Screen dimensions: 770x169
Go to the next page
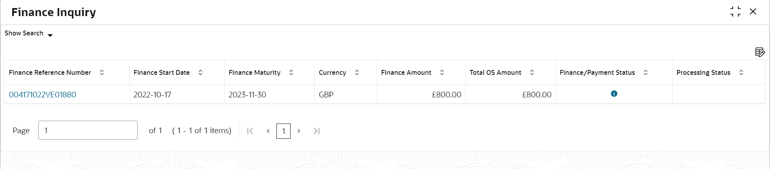(x=299, y=131)
